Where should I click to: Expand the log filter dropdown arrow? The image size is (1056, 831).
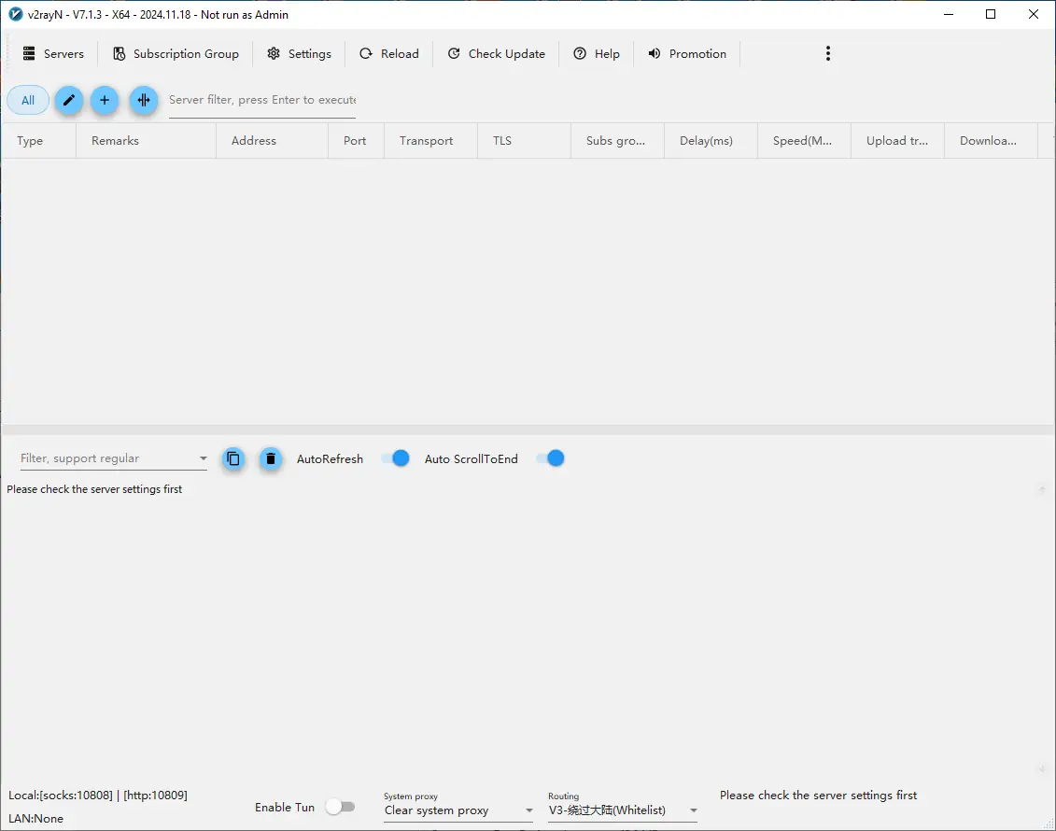[203, 458]
